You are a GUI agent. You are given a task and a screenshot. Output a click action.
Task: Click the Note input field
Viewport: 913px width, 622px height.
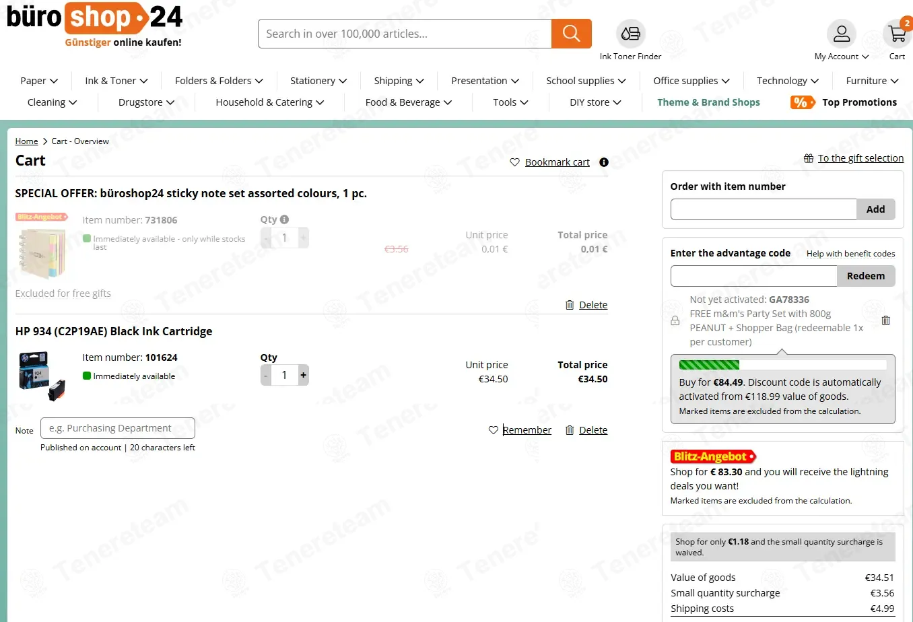(x=118, y=428)
